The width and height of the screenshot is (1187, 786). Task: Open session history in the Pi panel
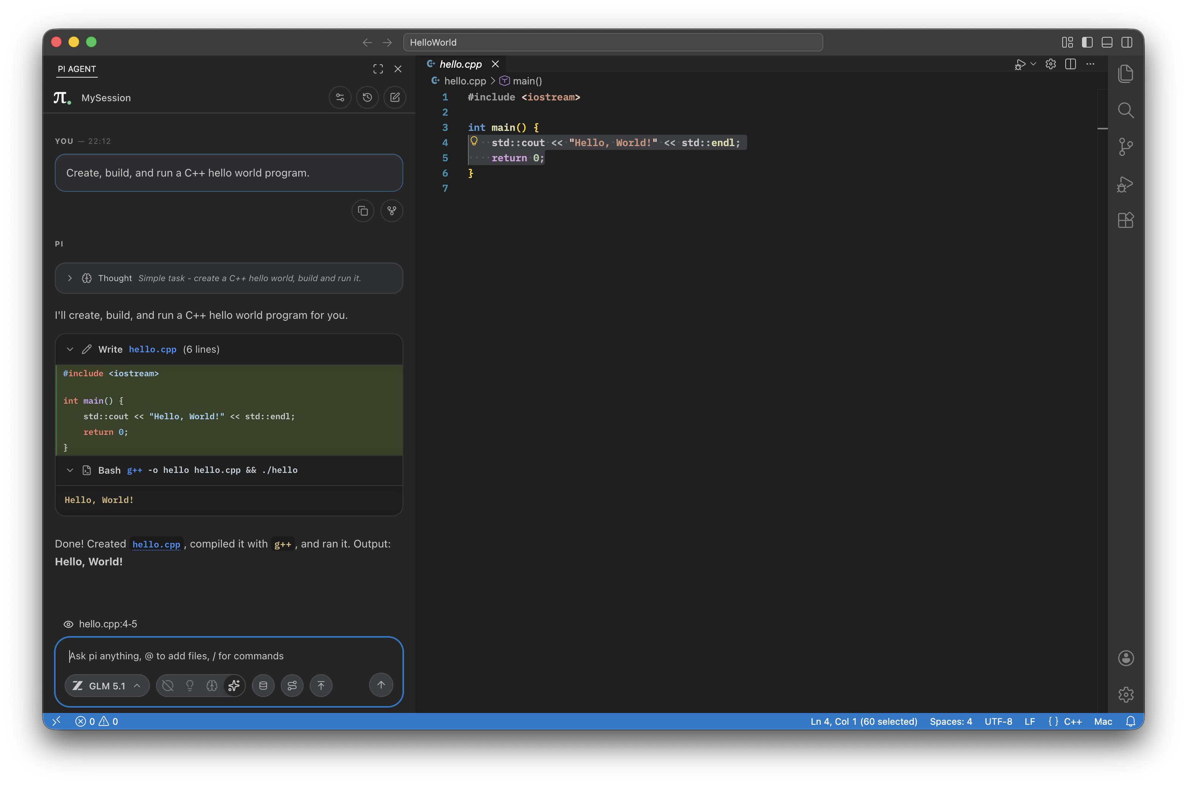[x=368, y=97]
